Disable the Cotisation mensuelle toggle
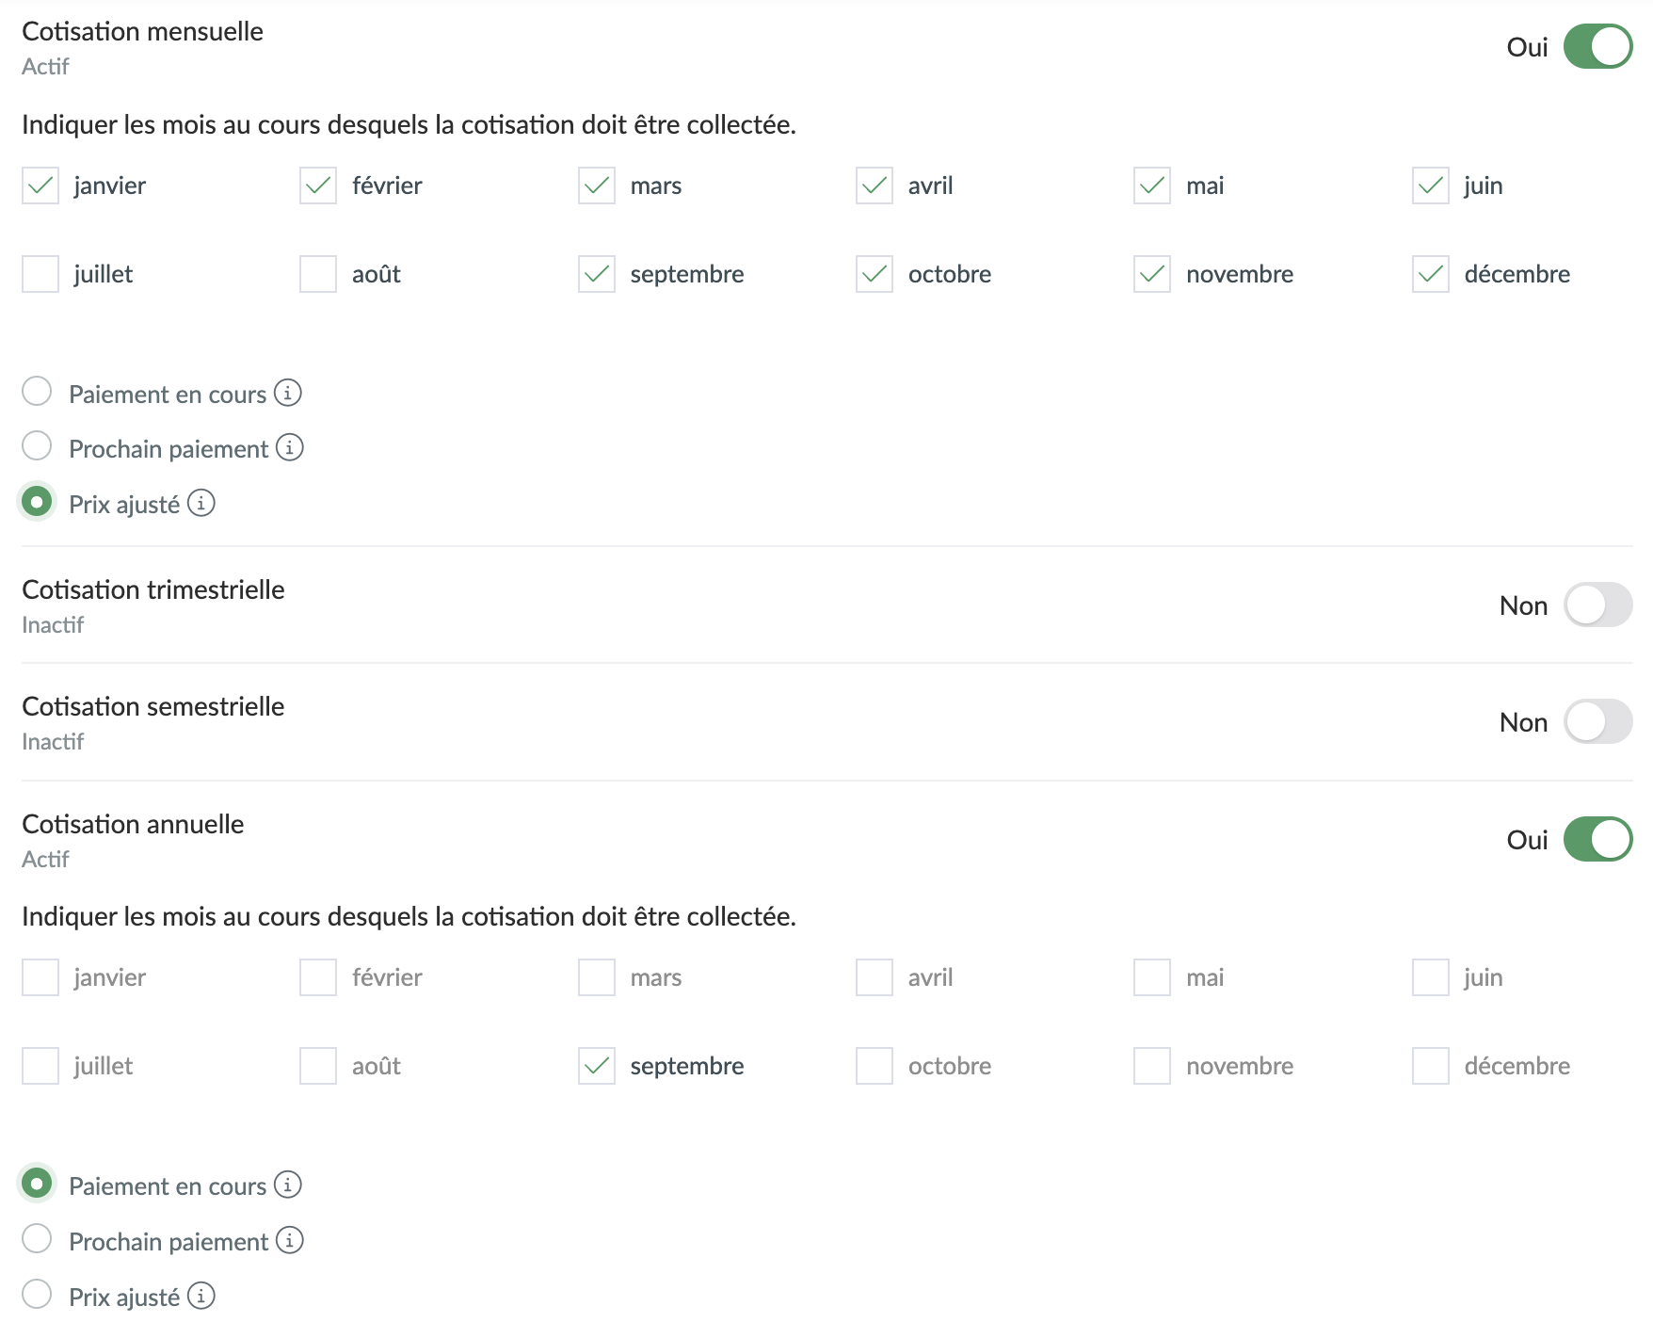The width and height of the screenshot is (1653, 1322). (x=1597, y=46)
